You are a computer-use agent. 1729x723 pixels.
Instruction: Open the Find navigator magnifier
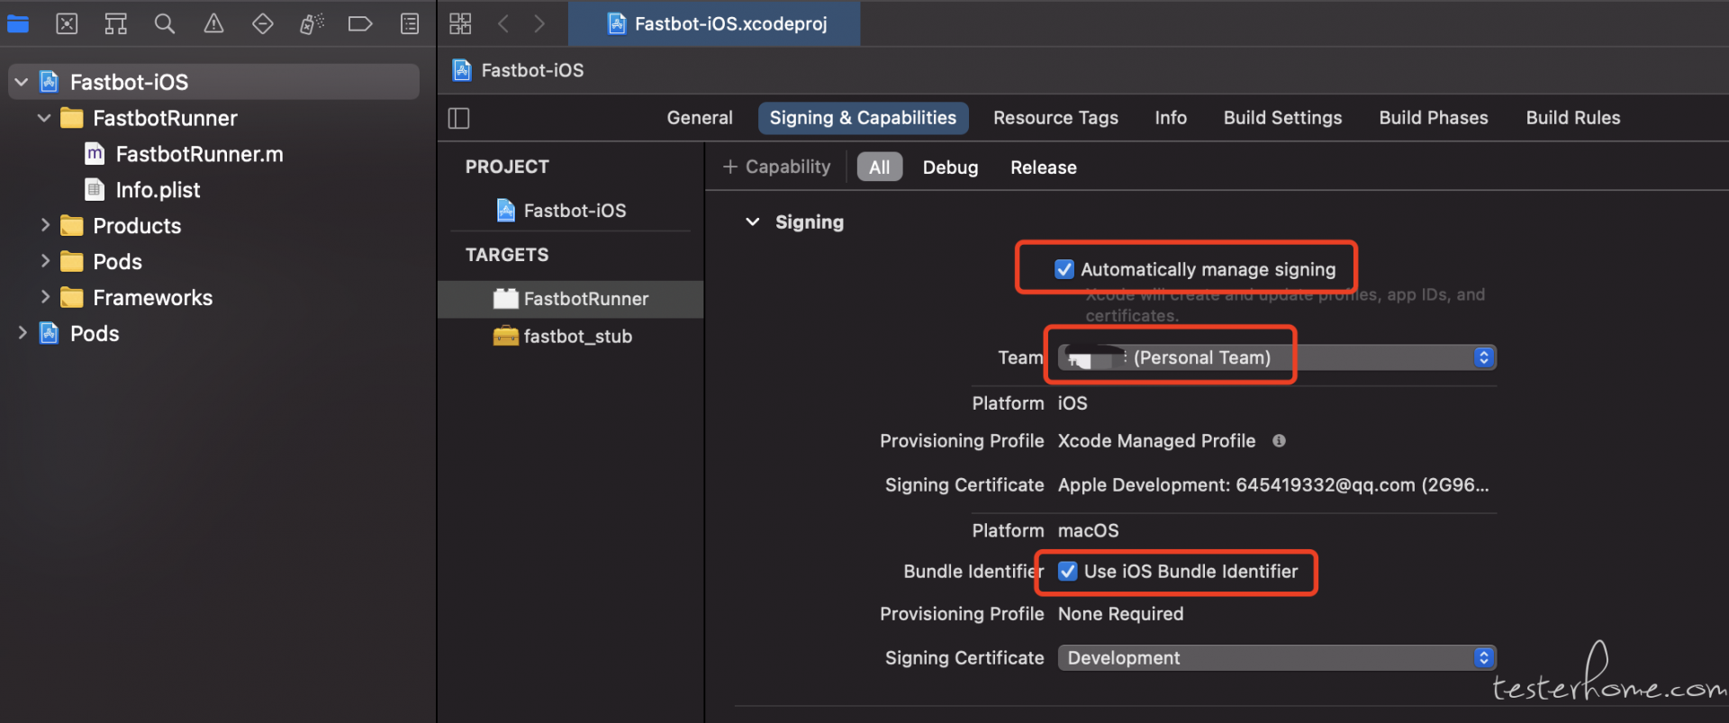pyautogui.click(x=164, y=24)
